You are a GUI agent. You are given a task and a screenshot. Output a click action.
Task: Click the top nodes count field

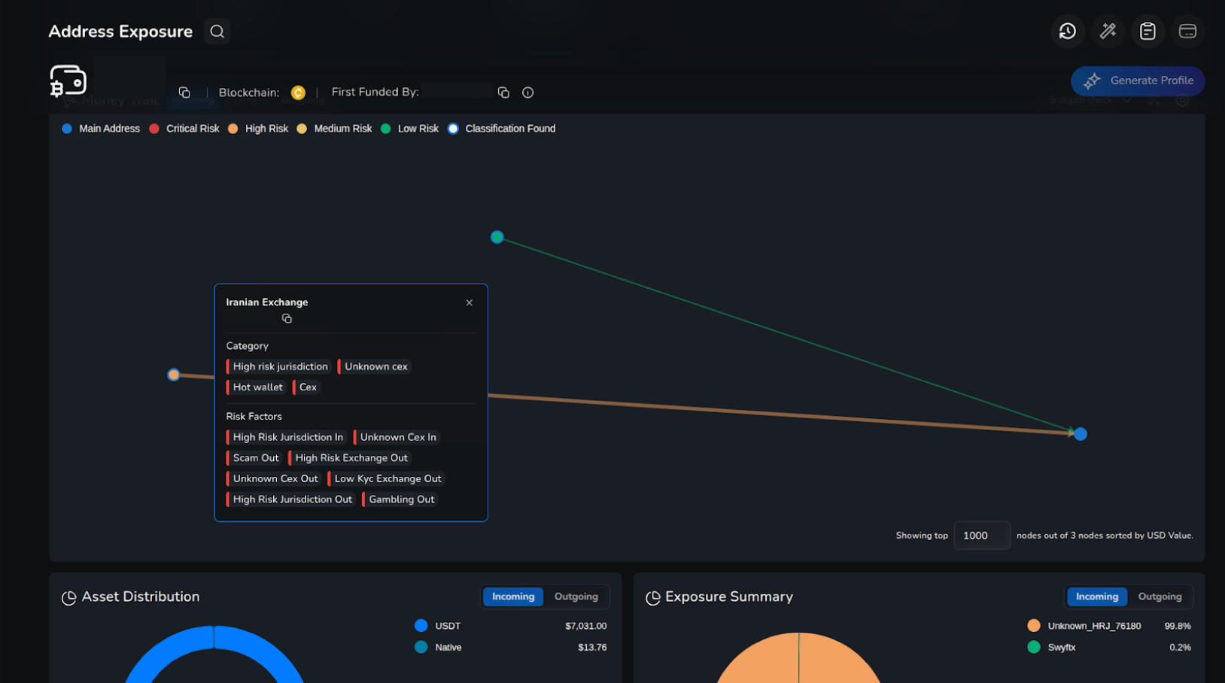click(982, 536)
